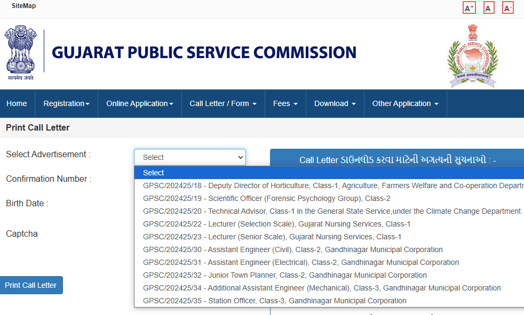Decrease font size with A- icon
Screen dimensions: 524x315
[x=507, y=8]
